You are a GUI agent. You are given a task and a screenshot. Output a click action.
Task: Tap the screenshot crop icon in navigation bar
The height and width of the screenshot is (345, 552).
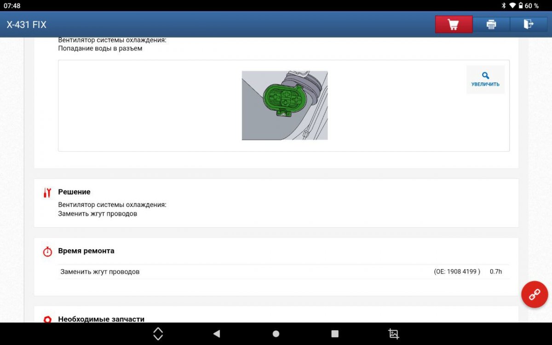[394, 334]
